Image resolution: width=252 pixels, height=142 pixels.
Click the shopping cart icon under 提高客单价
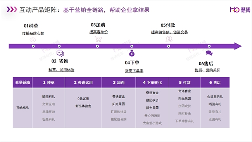pos(98,39)
